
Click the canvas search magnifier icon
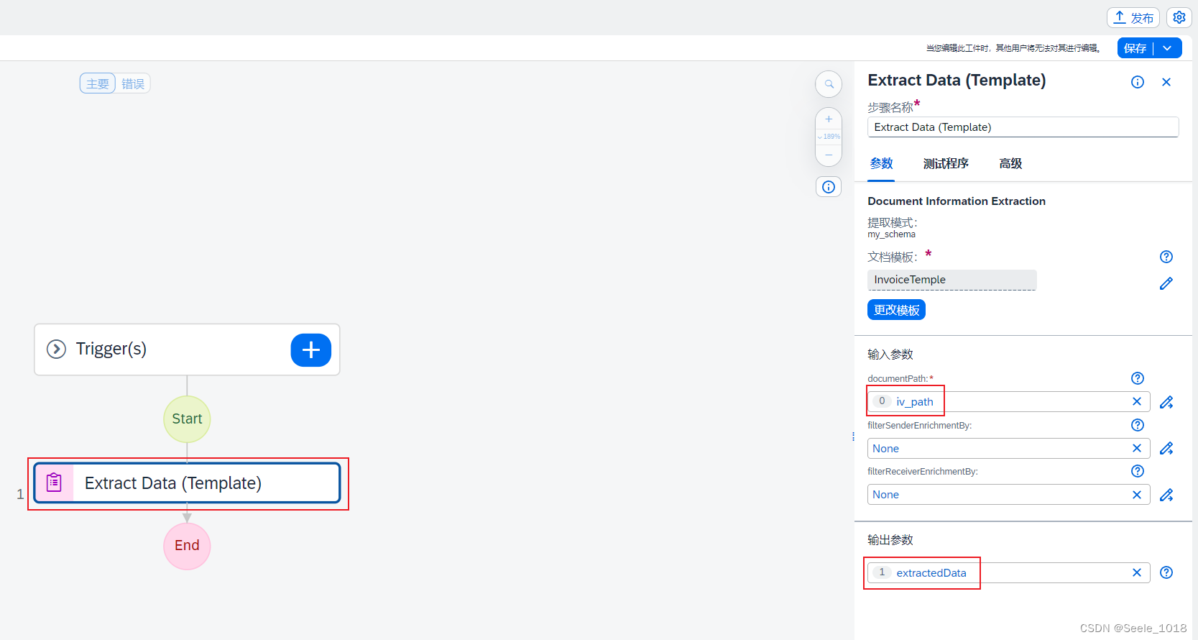829,84
